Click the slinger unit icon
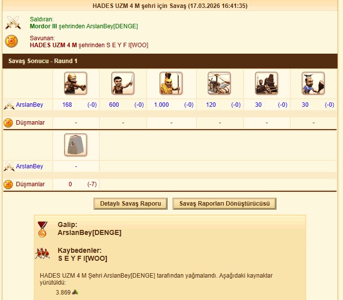This screenshot has height=300, width=343. click(x=76, y=83)
